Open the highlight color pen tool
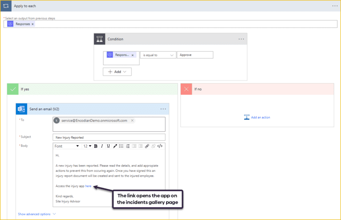Screen dimensions: 341x220 115,146
